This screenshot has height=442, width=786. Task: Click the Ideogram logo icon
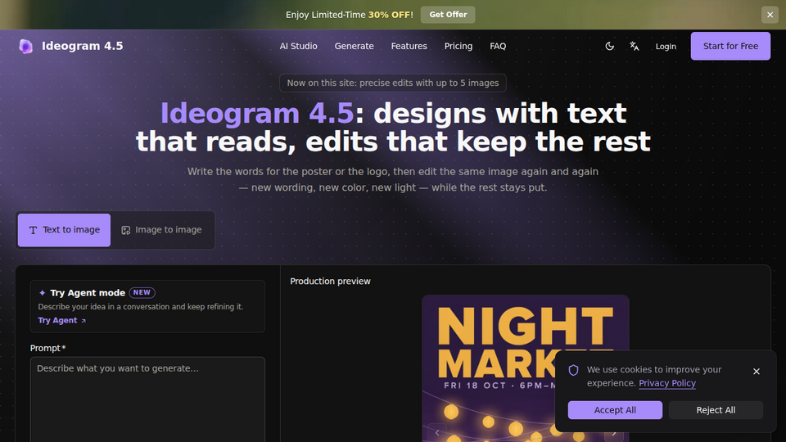point(25,46)
